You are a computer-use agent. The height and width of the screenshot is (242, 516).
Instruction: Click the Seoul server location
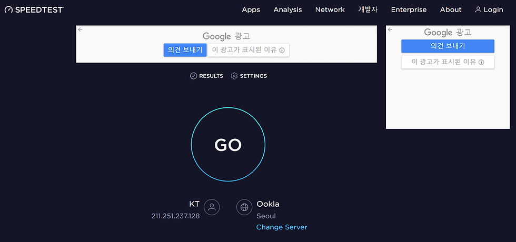(266, 216)
